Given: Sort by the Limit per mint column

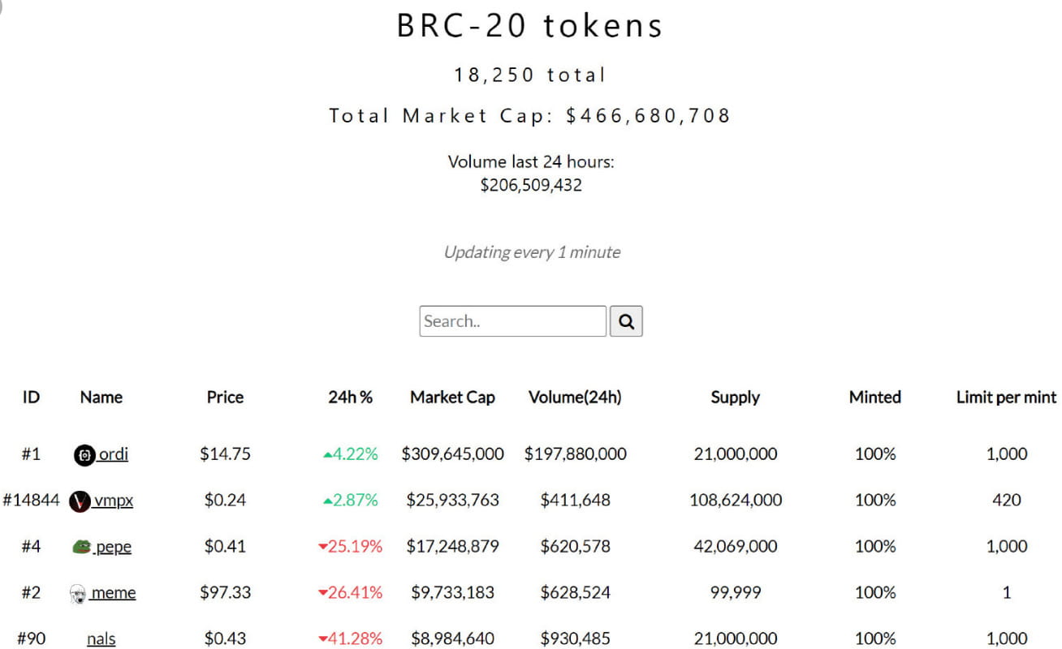Looking at the screenshot, I should (x=1005, y=397).
